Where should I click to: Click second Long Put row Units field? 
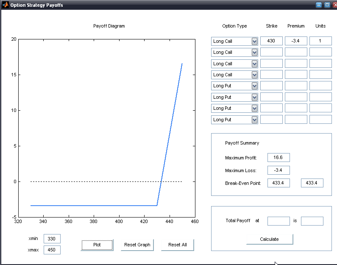(x=320, y=97)
